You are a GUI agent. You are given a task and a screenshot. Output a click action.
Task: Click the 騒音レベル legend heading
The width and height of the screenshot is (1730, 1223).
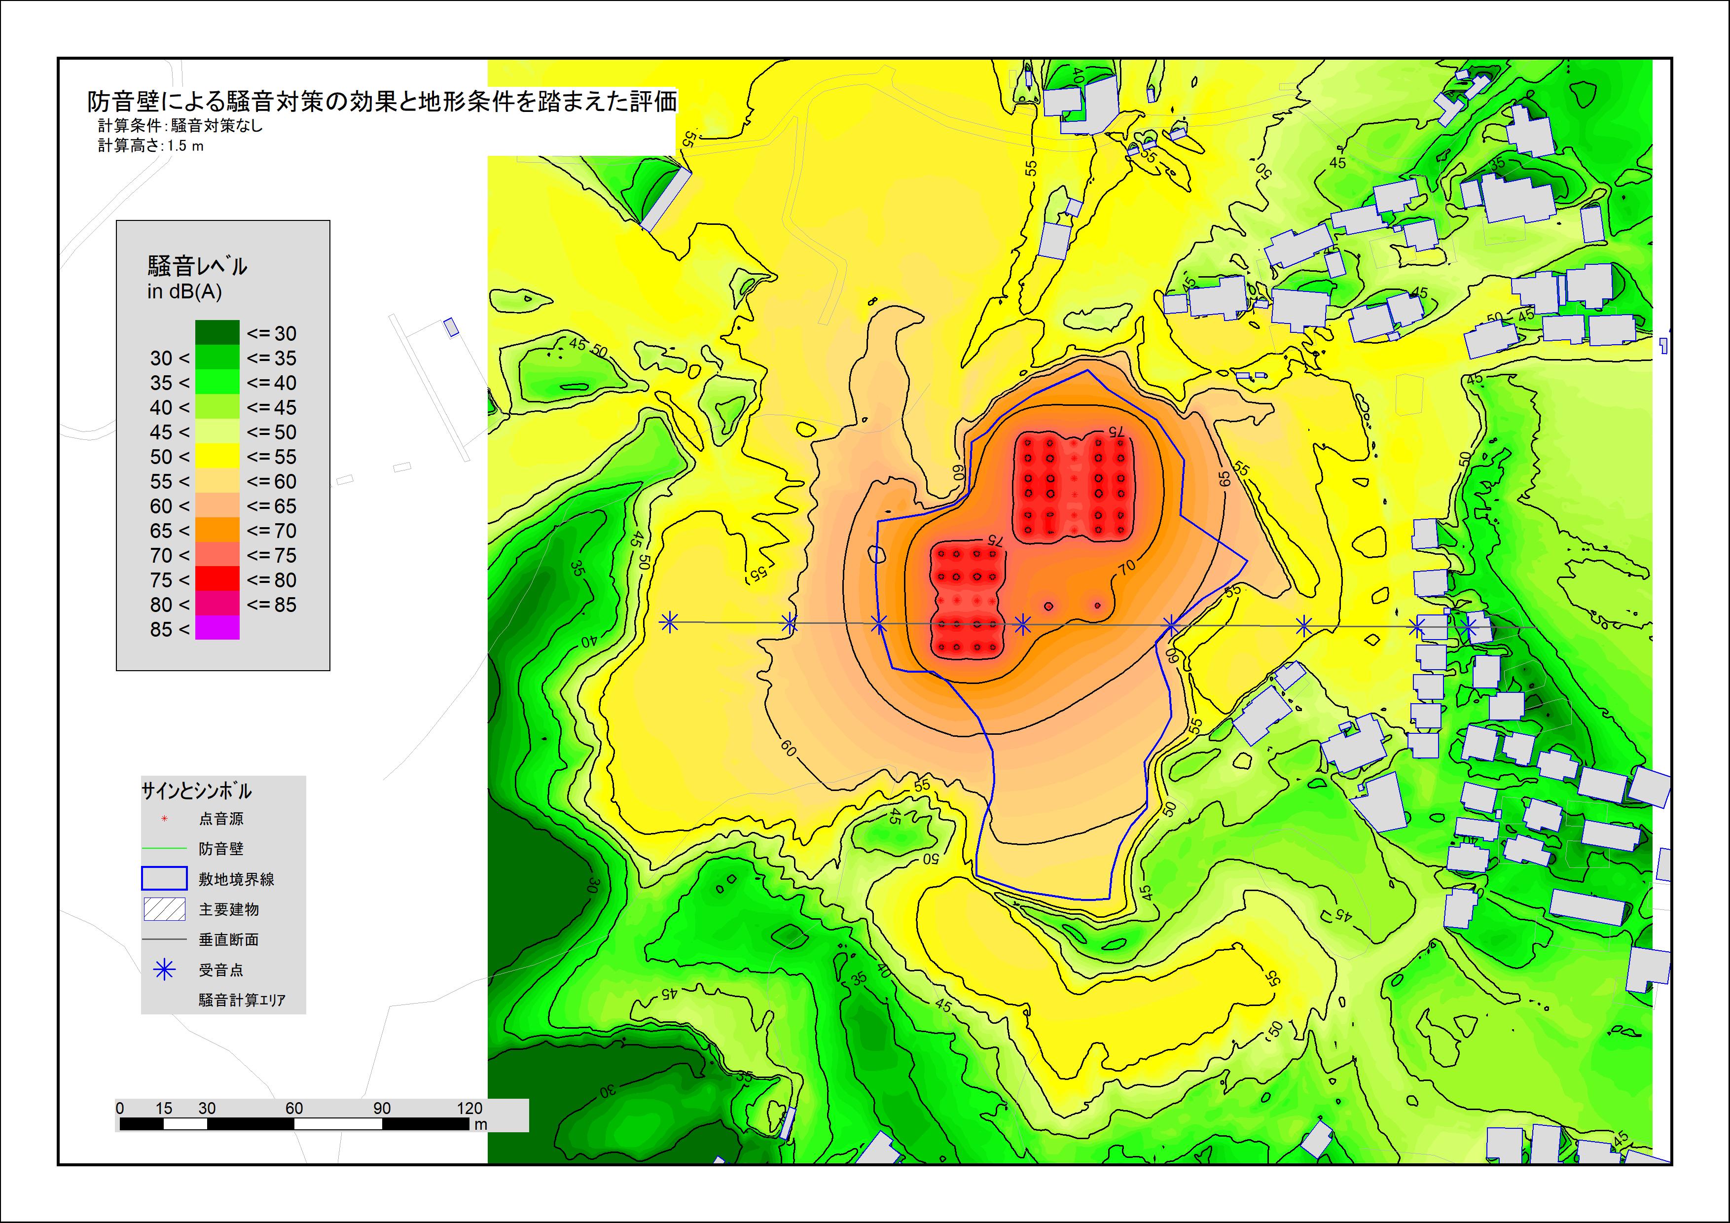click(197, 266)
